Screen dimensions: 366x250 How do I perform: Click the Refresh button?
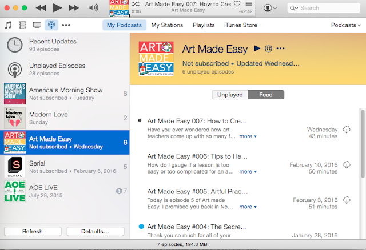33,231
